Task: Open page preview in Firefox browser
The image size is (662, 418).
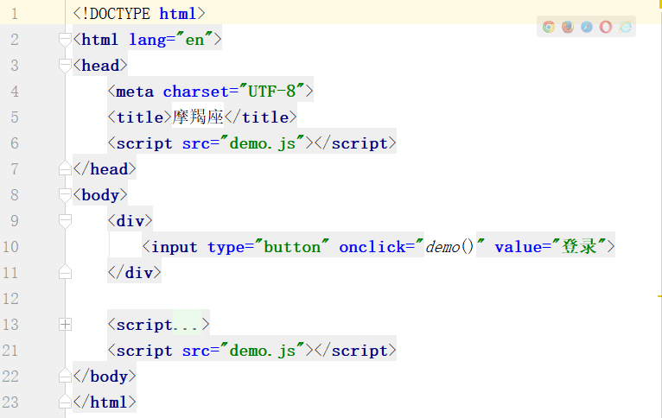Action: (x=568, y=27)
